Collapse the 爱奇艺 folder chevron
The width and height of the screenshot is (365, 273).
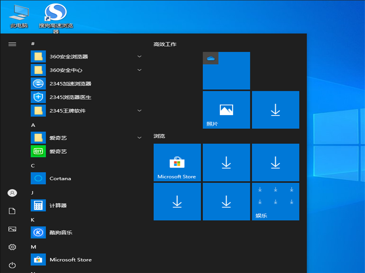click(x=139, y=137)
